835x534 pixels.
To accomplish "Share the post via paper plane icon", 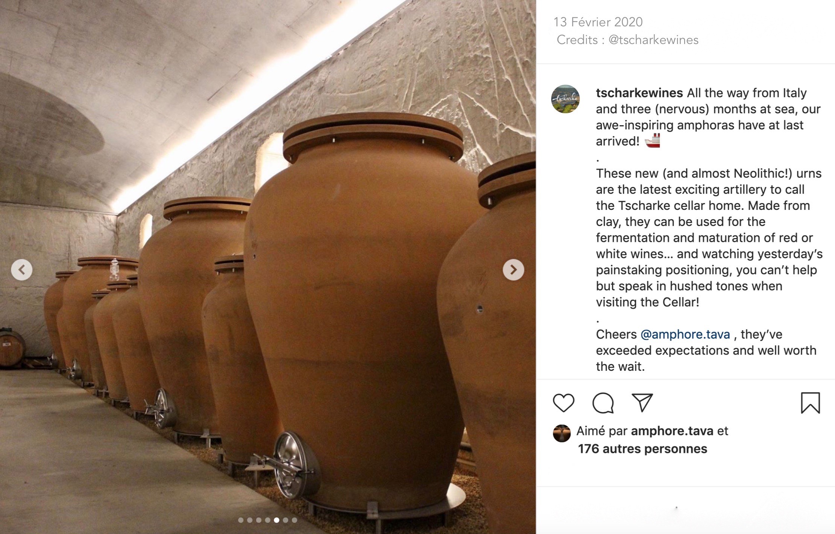I will coord(642,402).
